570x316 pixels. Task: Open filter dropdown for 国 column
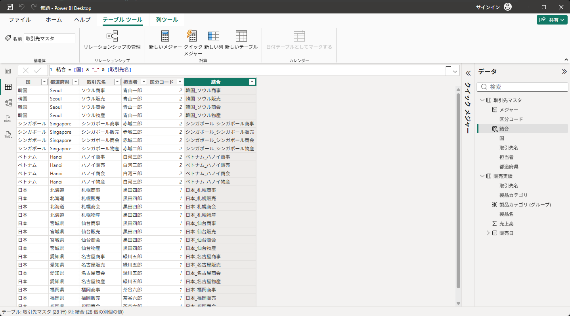tap(44, 82)
